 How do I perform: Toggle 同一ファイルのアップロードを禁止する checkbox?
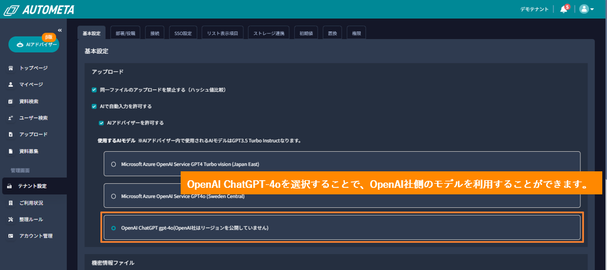coord(94,90)
